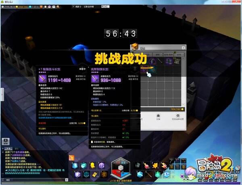Select the teal item in the inventory second row
This screenshot has height=185, width=242.
point(152,69)
